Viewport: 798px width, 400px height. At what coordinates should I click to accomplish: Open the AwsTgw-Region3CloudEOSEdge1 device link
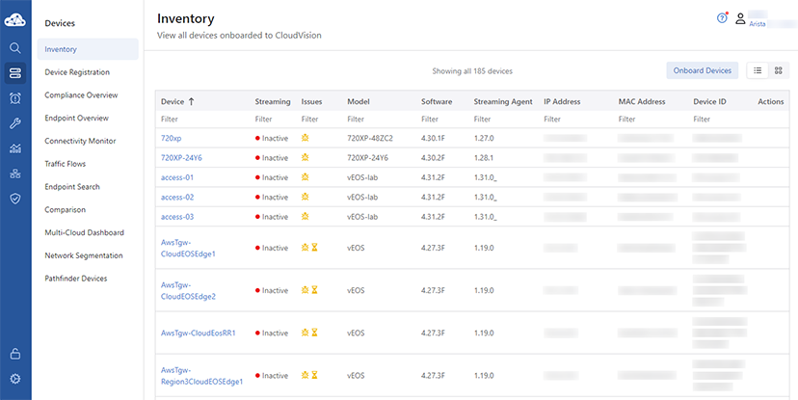(x=201, y=376)
